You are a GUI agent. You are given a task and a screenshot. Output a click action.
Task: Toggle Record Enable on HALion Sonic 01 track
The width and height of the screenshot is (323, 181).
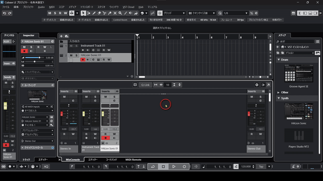[x=83, y=60]
